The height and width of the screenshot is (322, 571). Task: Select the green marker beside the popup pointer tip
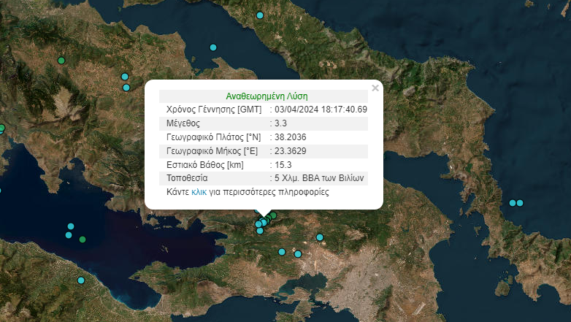pyautogui.click(x=273, y=215)
